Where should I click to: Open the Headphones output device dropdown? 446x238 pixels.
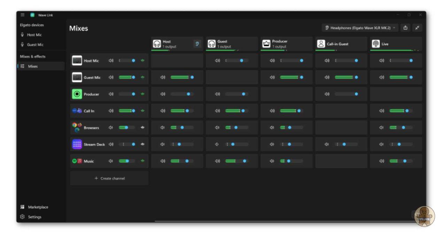[360, 28]
